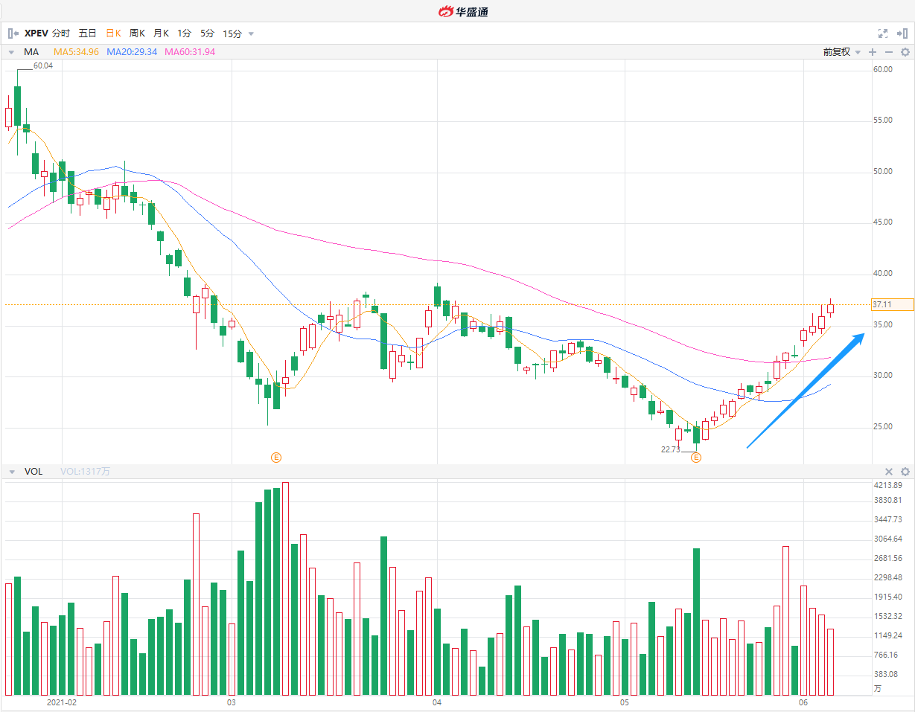Viewport: 915px width, 712px height.
Task: Close the VOL indicator panel
Action: coord(888,472)
